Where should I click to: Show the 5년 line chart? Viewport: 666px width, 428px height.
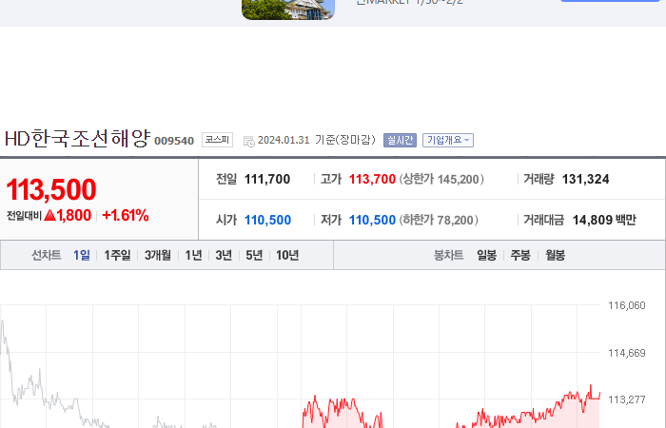[x=254, y=255]
